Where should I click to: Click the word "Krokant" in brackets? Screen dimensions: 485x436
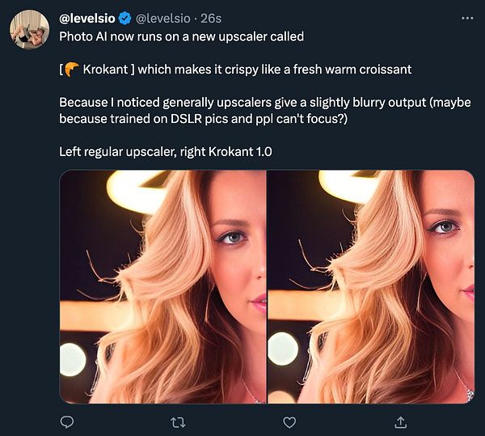click(x=107, y=70)
